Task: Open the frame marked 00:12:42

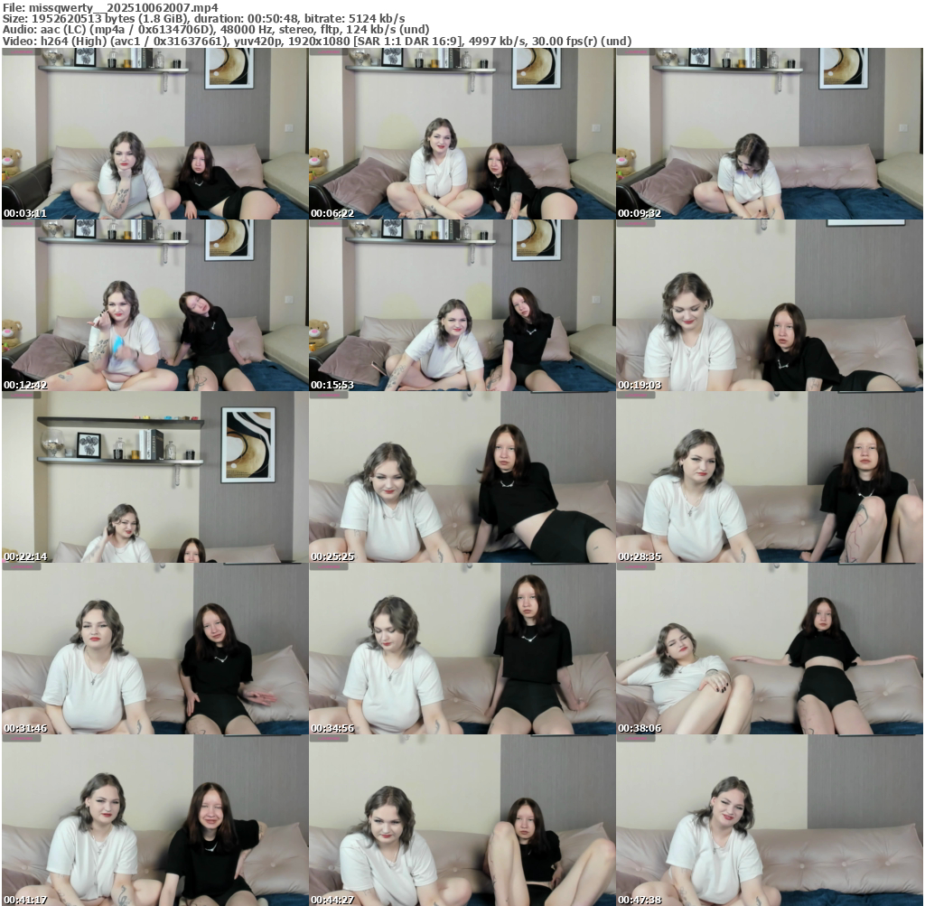Action: tap(154, 305)
